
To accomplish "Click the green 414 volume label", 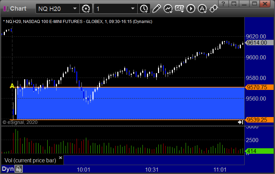I will click(x=259, y=151).
